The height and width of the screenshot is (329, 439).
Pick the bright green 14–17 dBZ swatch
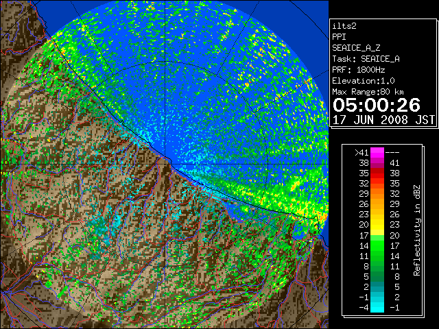377,245
